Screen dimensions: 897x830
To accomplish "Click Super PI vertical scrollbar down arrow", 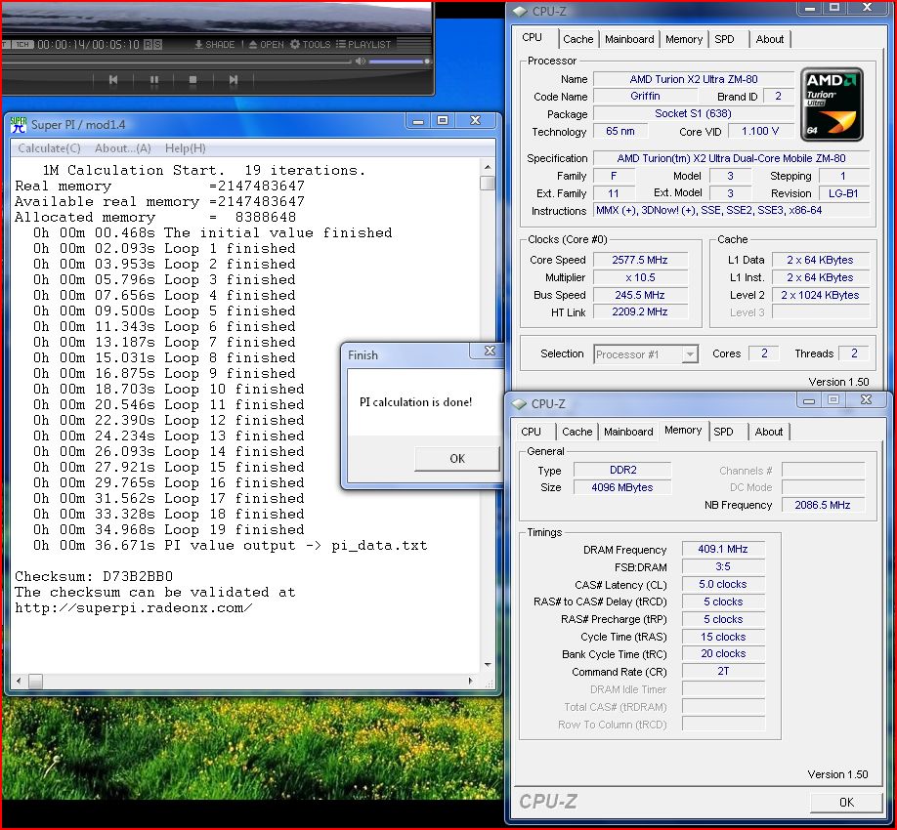I will pyautogui.click(x=488, y=664).
